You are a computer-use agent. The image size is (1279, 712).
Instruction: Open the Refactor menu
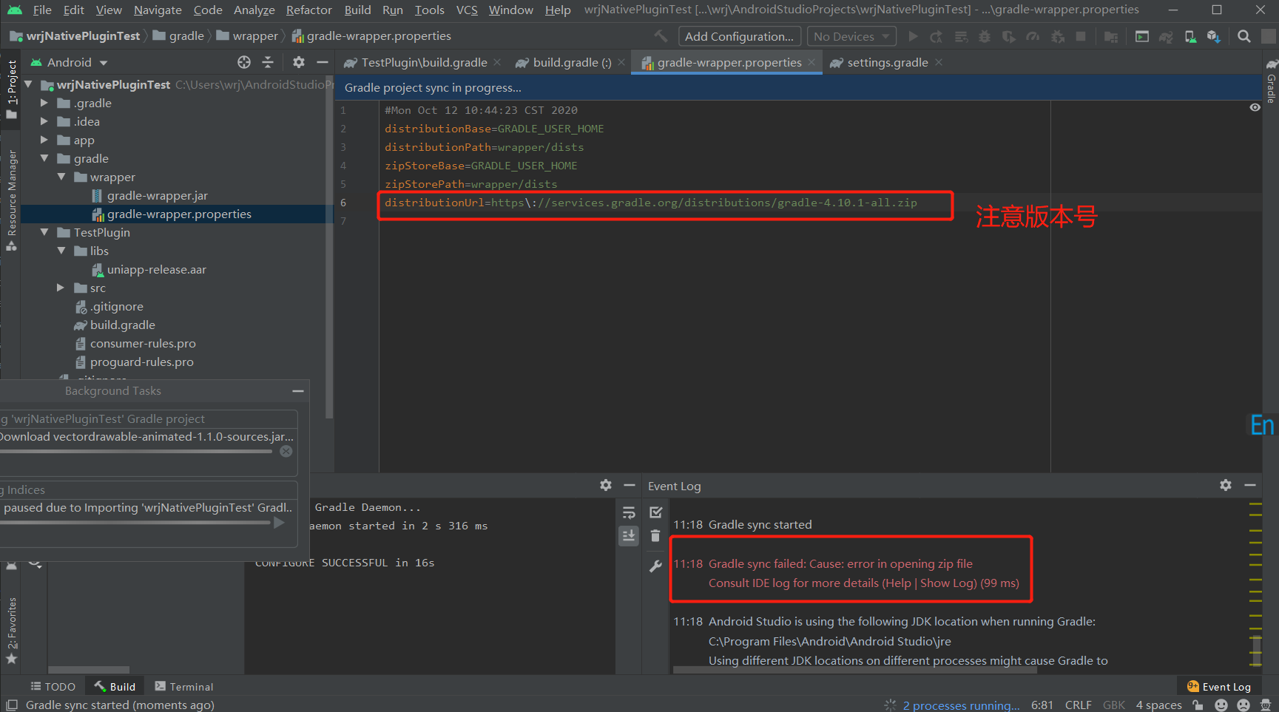tap(309, 10)
